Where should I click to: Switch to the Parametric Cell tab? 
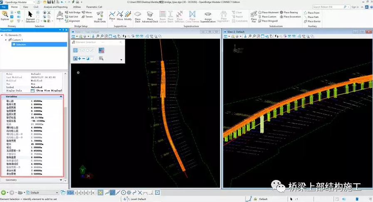coord(94,7)
